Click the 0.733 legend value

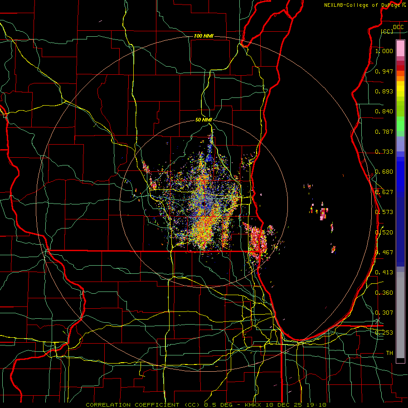(384, 152)
